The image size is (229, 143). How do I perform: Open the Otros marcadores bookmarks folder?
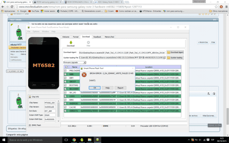218,11
